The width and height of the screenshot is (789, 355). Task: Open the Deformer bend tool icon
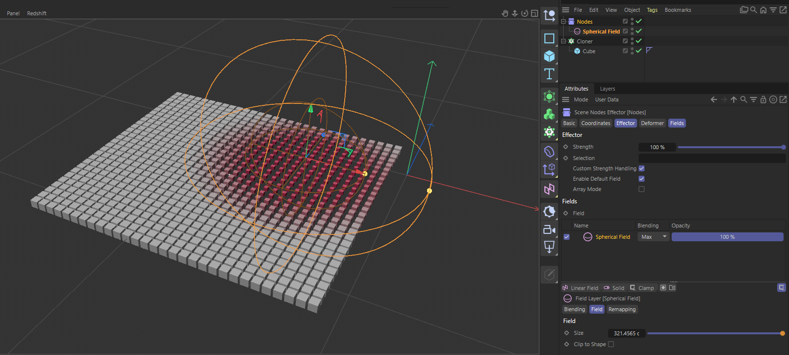549,152
